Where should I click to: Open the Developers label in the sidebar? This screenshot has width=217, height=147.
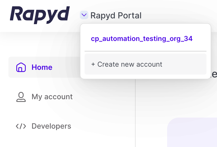[x=51, y=126]
